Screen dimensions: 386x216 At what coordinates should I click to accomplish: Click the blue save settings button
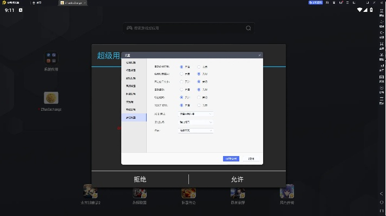click(231, 159)
